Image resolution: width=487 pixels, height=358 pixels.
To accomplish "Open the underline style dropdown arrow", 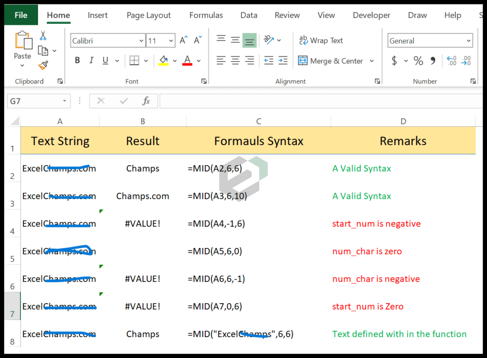I will [x=117, y=61].
